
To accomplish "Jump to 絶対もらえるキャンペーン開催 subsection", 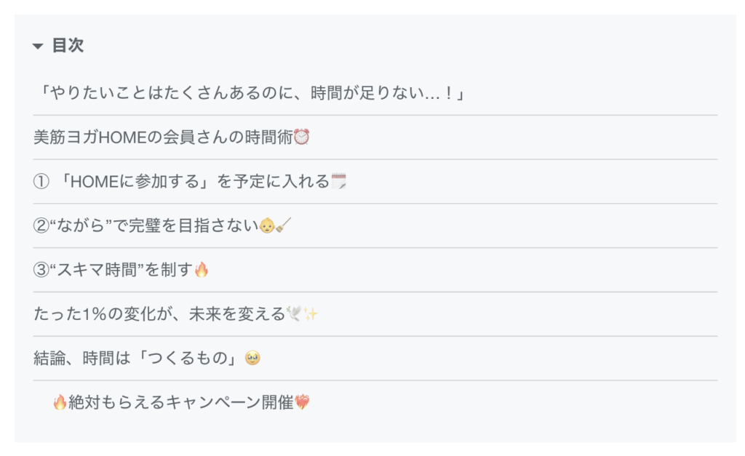I will [180, 402].
